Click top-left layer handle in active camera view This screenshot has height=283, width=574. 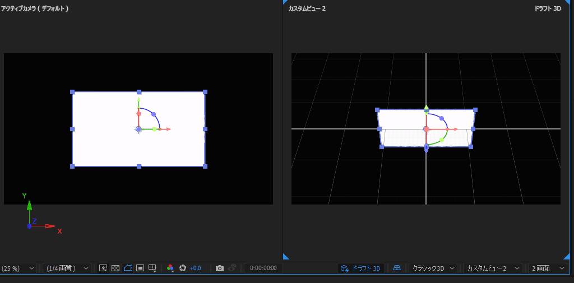72,92
